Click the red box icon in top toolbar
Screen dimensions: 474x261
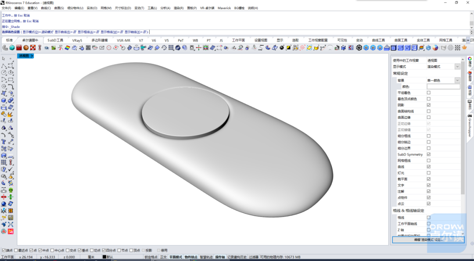point(19,48)
